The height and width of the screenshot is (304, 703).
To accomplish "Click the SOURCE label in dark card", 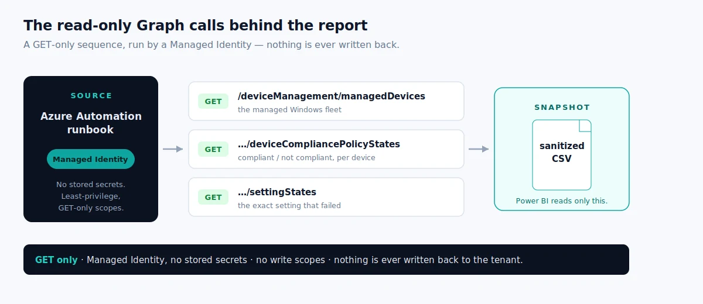I will click(91, 95).
